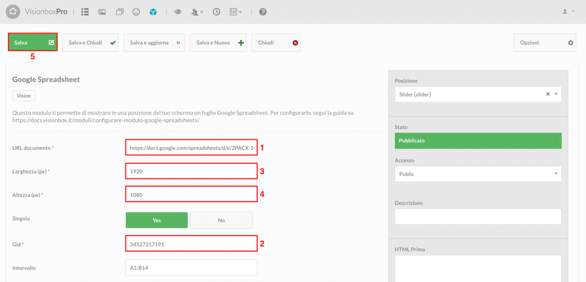Viewport: 586px width, 282px height.
Task: Open the stacked slides icon in navbar
Action: click(120, 12)
